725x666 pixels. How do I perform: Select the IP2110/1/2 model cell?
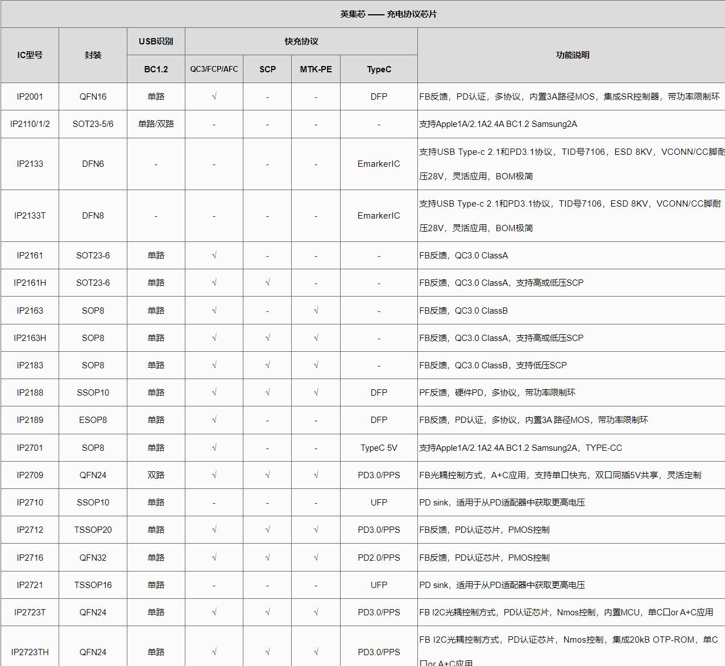[x=30, y=124]
